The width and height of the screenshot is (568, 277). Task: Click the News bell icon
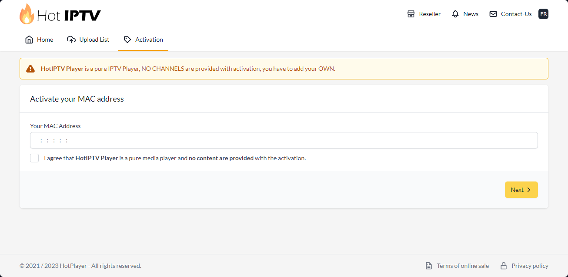455,14
